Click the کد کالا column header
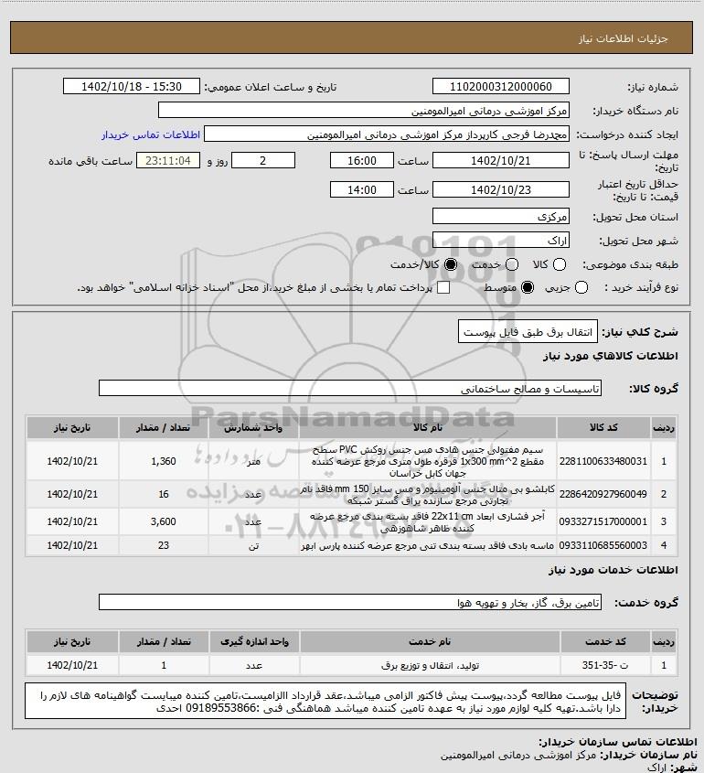Screen dimensions: 704x773 point(603,427)
